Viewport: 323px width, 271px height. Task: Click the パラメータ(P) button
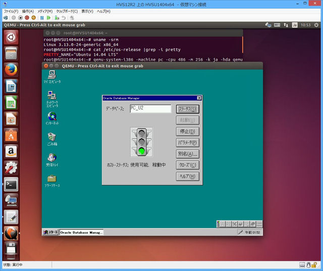(x=188, y=143)
